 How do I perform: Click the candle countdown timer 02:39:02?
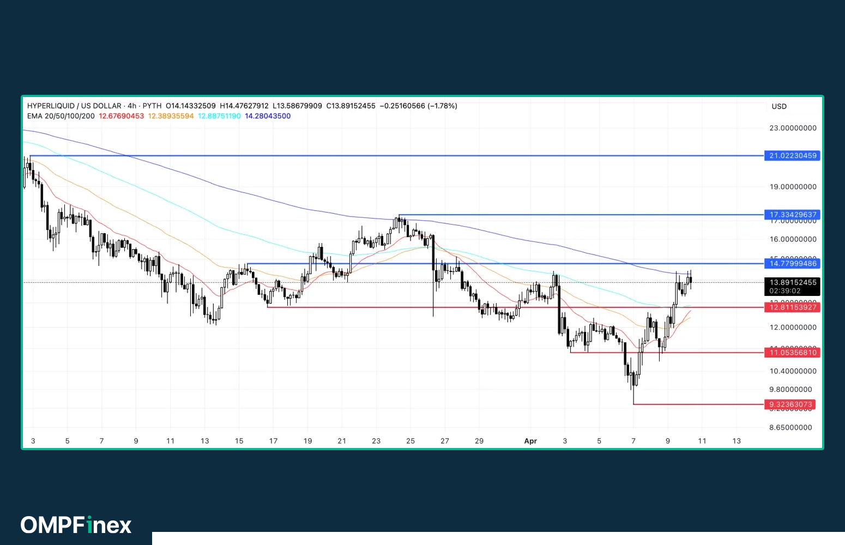pos(785,291)
